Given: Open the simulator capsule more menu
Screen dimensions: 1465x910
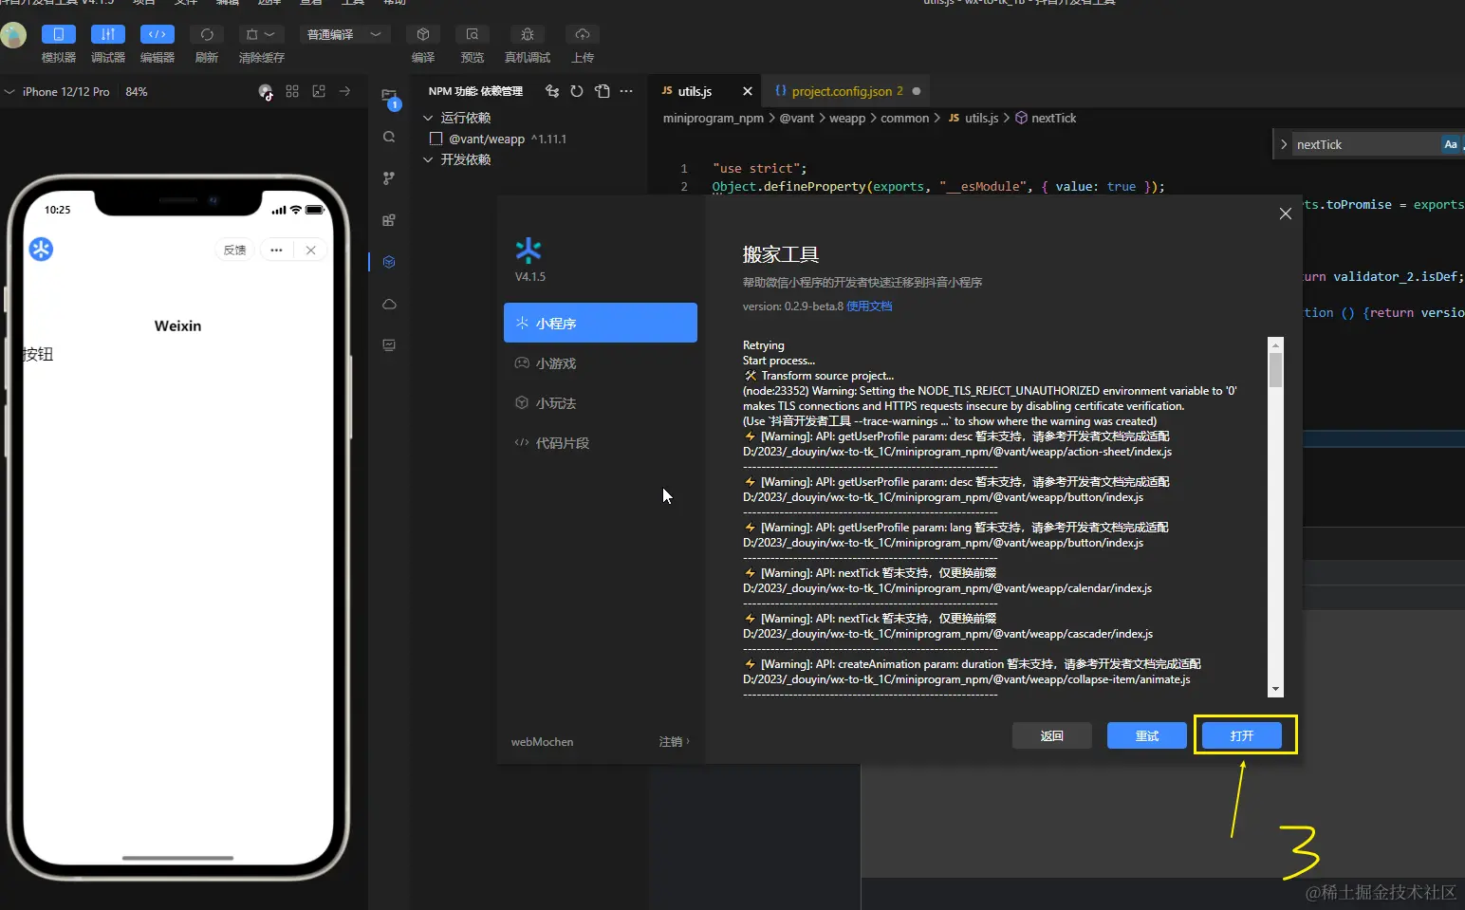Looking at the screenshot, I should click(276, 250).
